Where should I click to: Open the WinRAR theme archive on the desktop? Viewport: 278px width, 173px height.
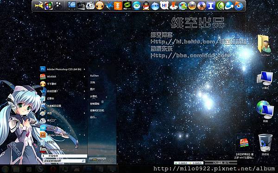point(244,146)
